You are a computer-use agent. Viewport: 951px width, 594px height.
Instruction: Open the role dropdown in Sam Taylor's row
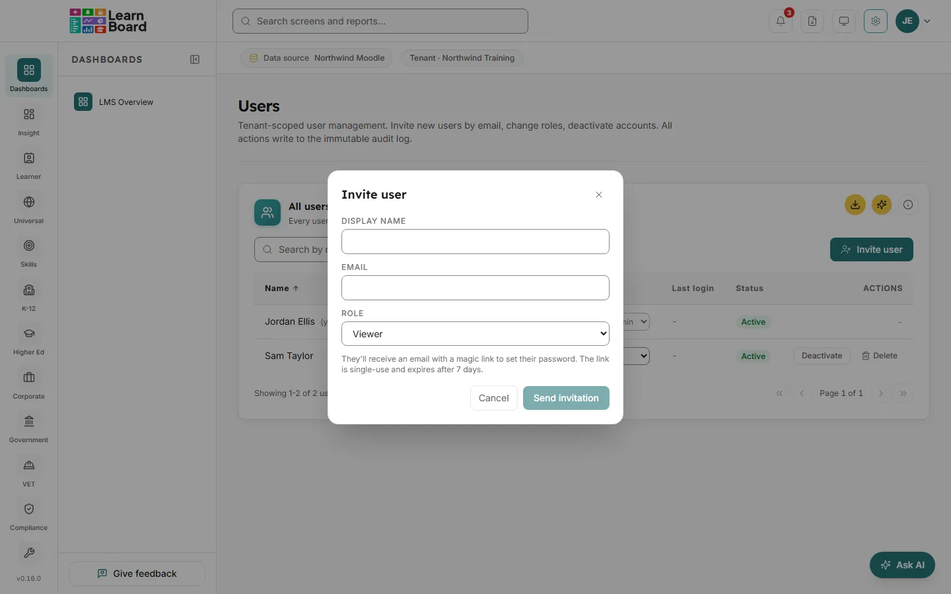point(636,356)
